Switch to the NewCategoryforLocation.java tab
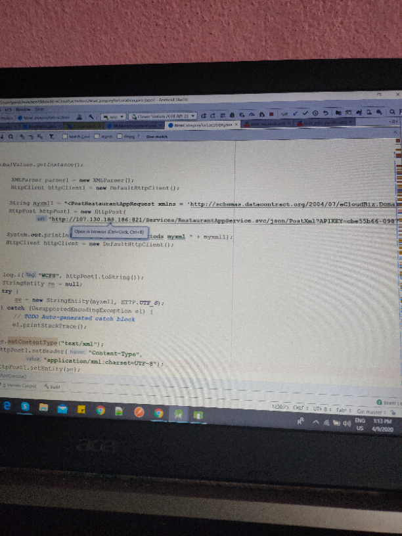 (199, 123)
